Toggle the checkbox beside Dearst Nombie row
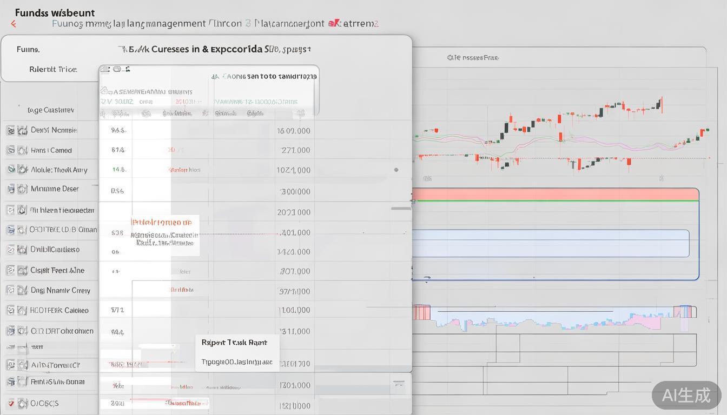The height and width of the screenshot is (415, 727). (10, 130)
